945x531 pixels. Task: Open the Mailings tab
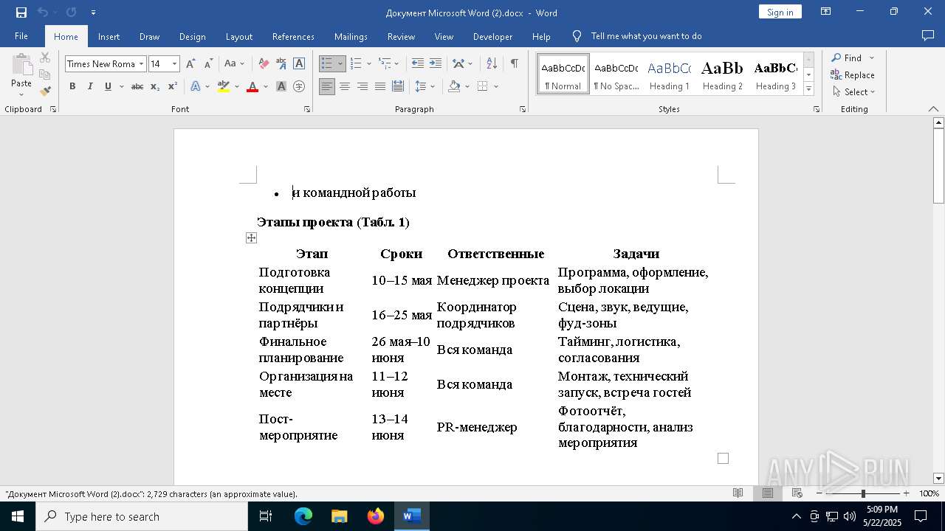point(351,36)
